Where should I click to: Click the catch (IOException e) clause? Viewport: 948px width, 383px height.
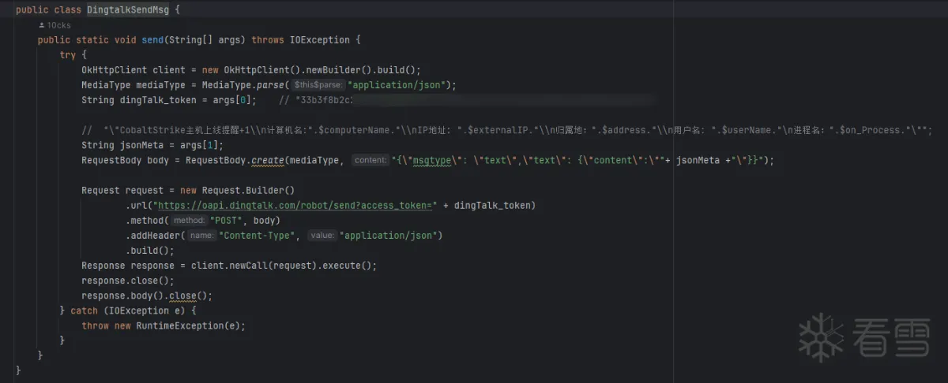pyautogui.click(x=127, y=310)
